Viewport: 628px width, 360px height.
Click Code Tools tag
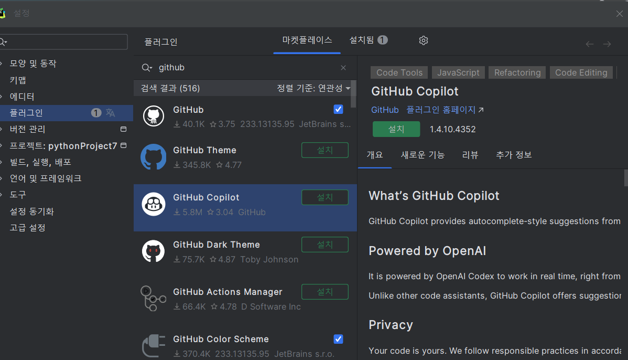pos(399,72)
